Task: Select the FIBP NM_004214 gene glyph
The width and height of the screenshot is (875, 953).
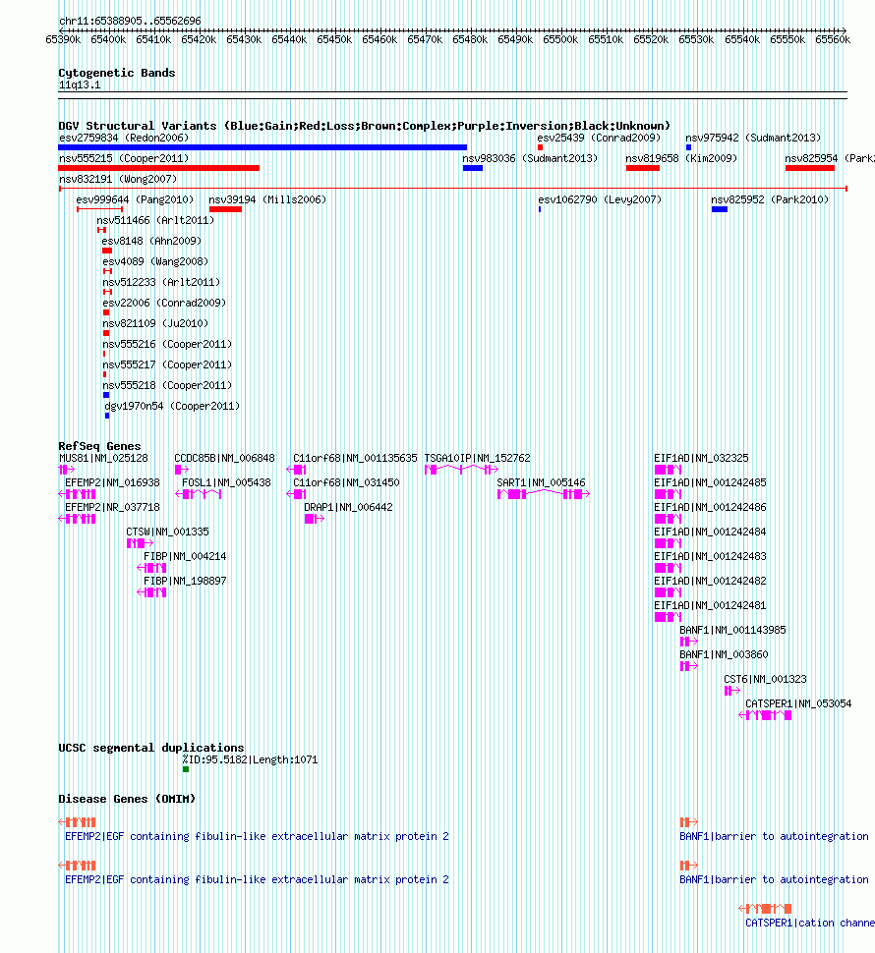Action: 152,568
